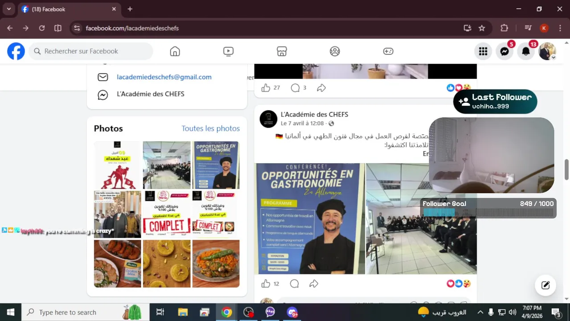This screenshot has width=570, height=321.
Task: Show hidden system tray icons chevron
Action: (x=480, y=312)
